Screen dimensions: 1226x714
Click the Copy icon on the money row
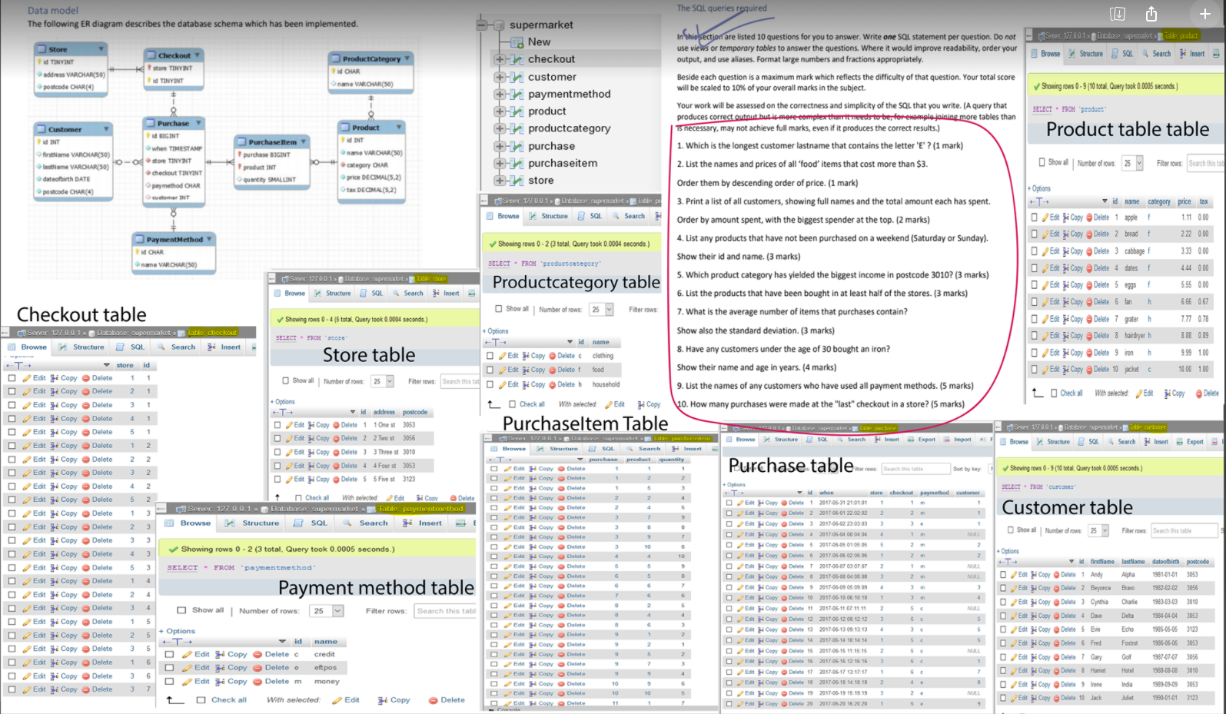[x=220, y=682]
